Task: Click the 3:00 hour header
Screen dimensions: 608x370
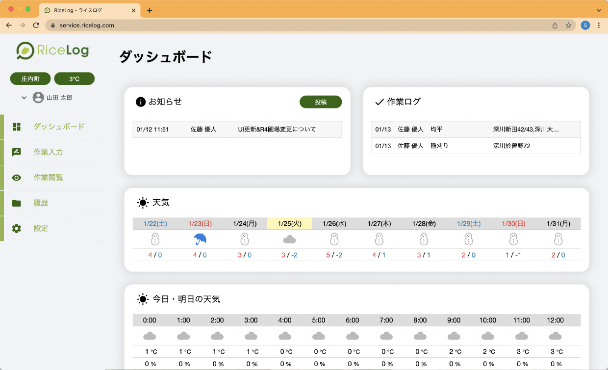Action: [251, 320]
